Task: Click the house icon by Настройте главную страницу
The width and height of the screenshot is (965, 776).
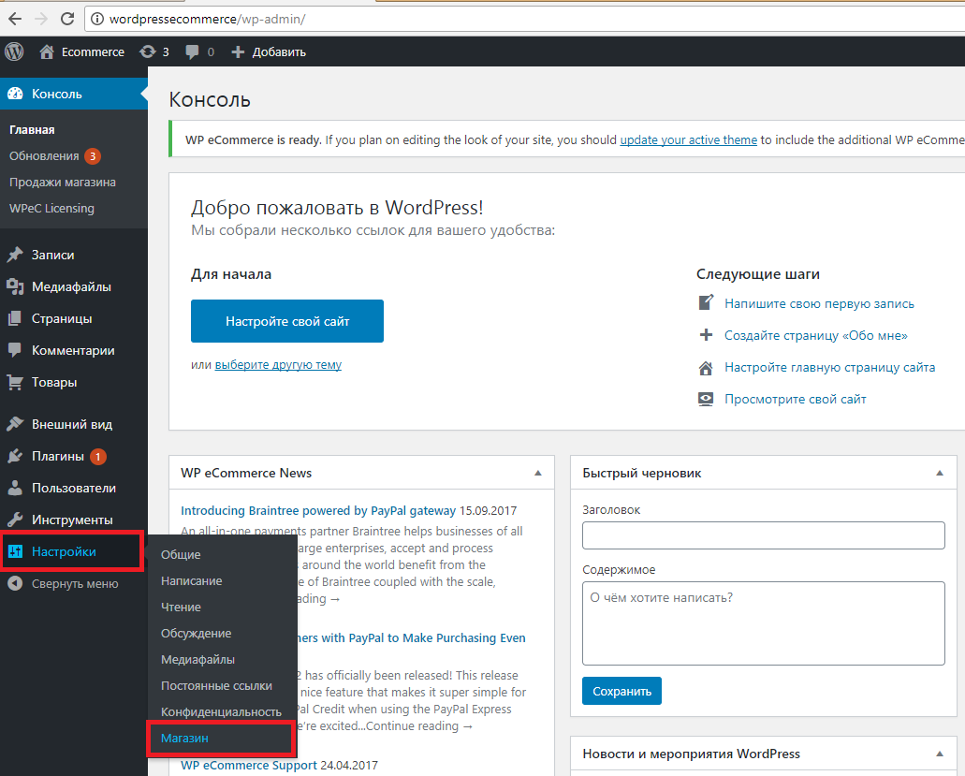Action: coord(706,368)
